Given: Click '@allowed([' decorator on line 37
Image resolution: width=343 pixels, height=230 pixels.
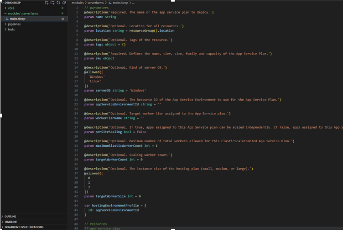Looking at the screenshot, I should (x=94, y=173).
